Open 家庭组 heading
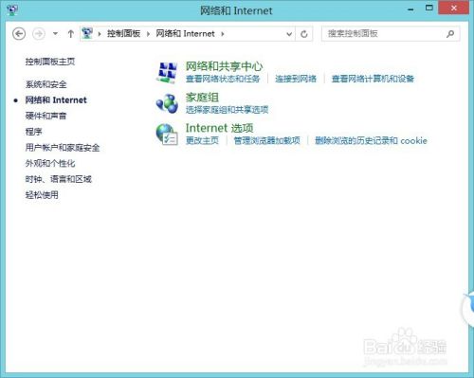Screen dimensions: 474x378 tap(202, 98)
